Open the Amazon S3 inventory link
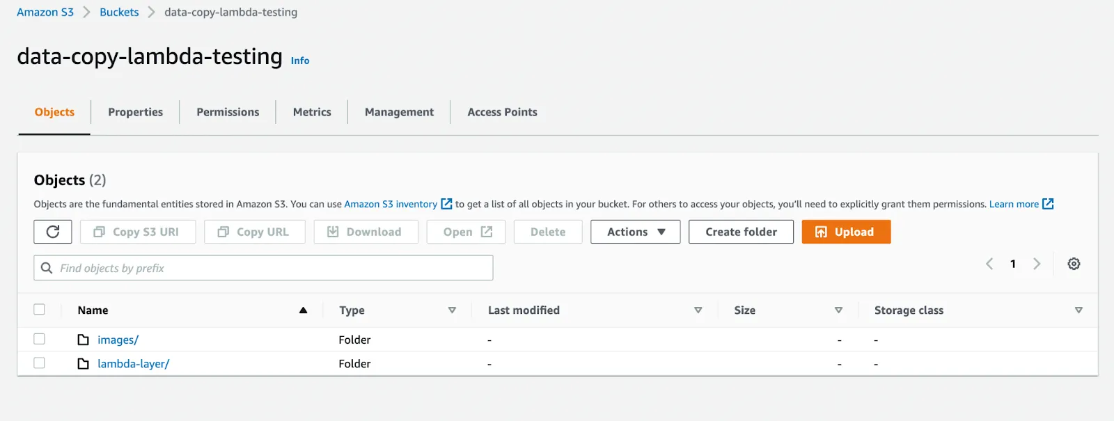Screen dimensions: 1114x421 391,204
